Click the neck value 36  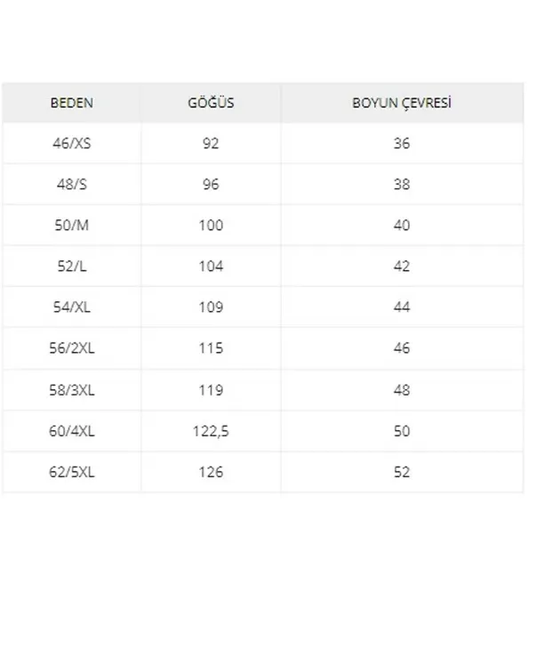tap(402, 143)
